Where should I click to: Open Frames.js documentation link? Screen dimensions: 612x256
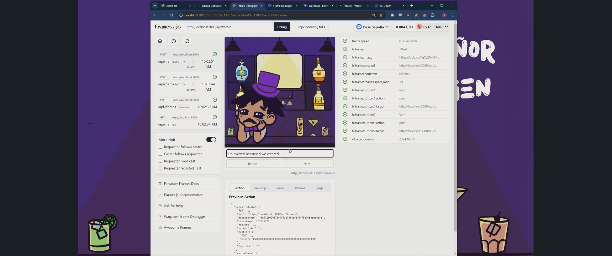tap(184, 195)
